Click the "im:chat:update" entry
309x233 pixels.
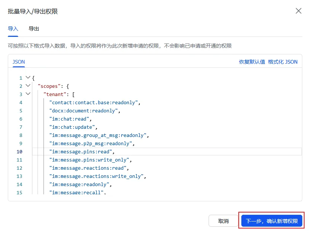[x=73, y=127]
